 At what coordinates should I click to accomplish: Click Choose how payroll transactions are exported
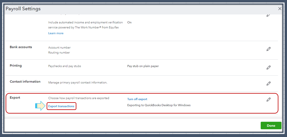click(x=79, y=98)
